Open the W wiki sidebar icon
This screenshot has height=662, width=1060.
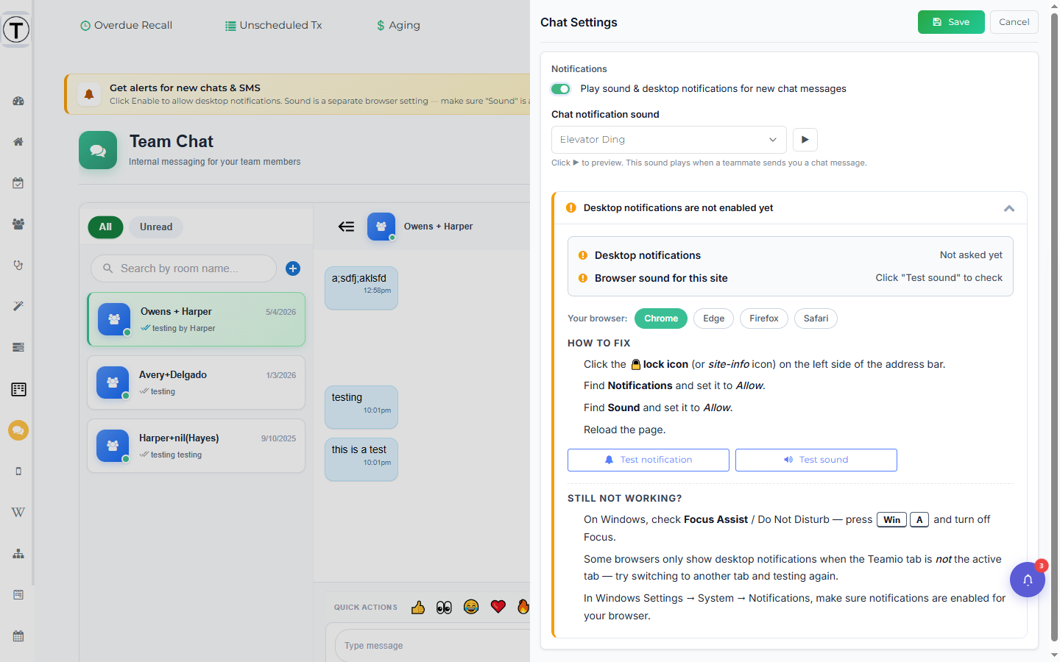(x=18, y=513)
